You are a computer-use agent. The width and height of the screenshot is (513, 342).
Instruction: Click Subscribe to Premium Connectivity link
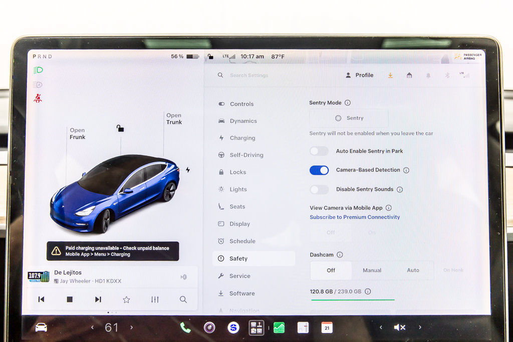[x=355, y=217]
